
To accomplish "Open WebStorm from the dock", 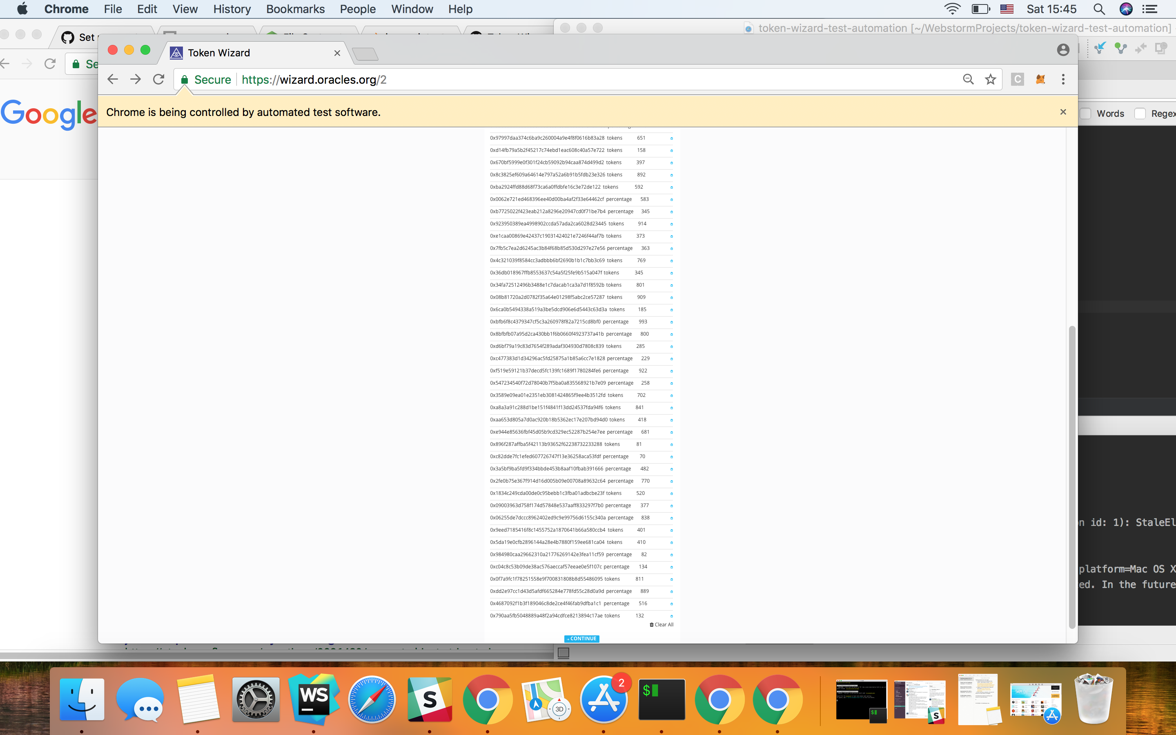I will pos(314,699).
